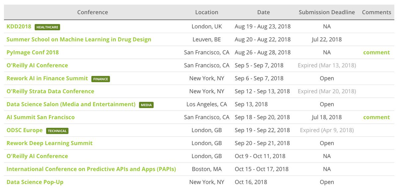Click the FINANCE tag badge
This screenshot has width=398, height=188.
tap(100, 79)
